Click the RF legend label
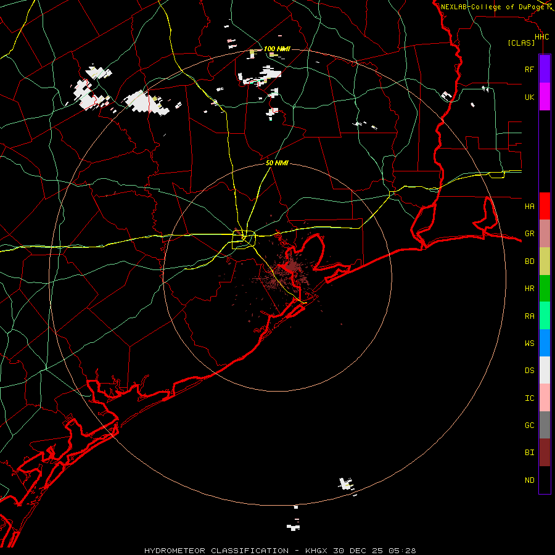 [x=529, y=69]
